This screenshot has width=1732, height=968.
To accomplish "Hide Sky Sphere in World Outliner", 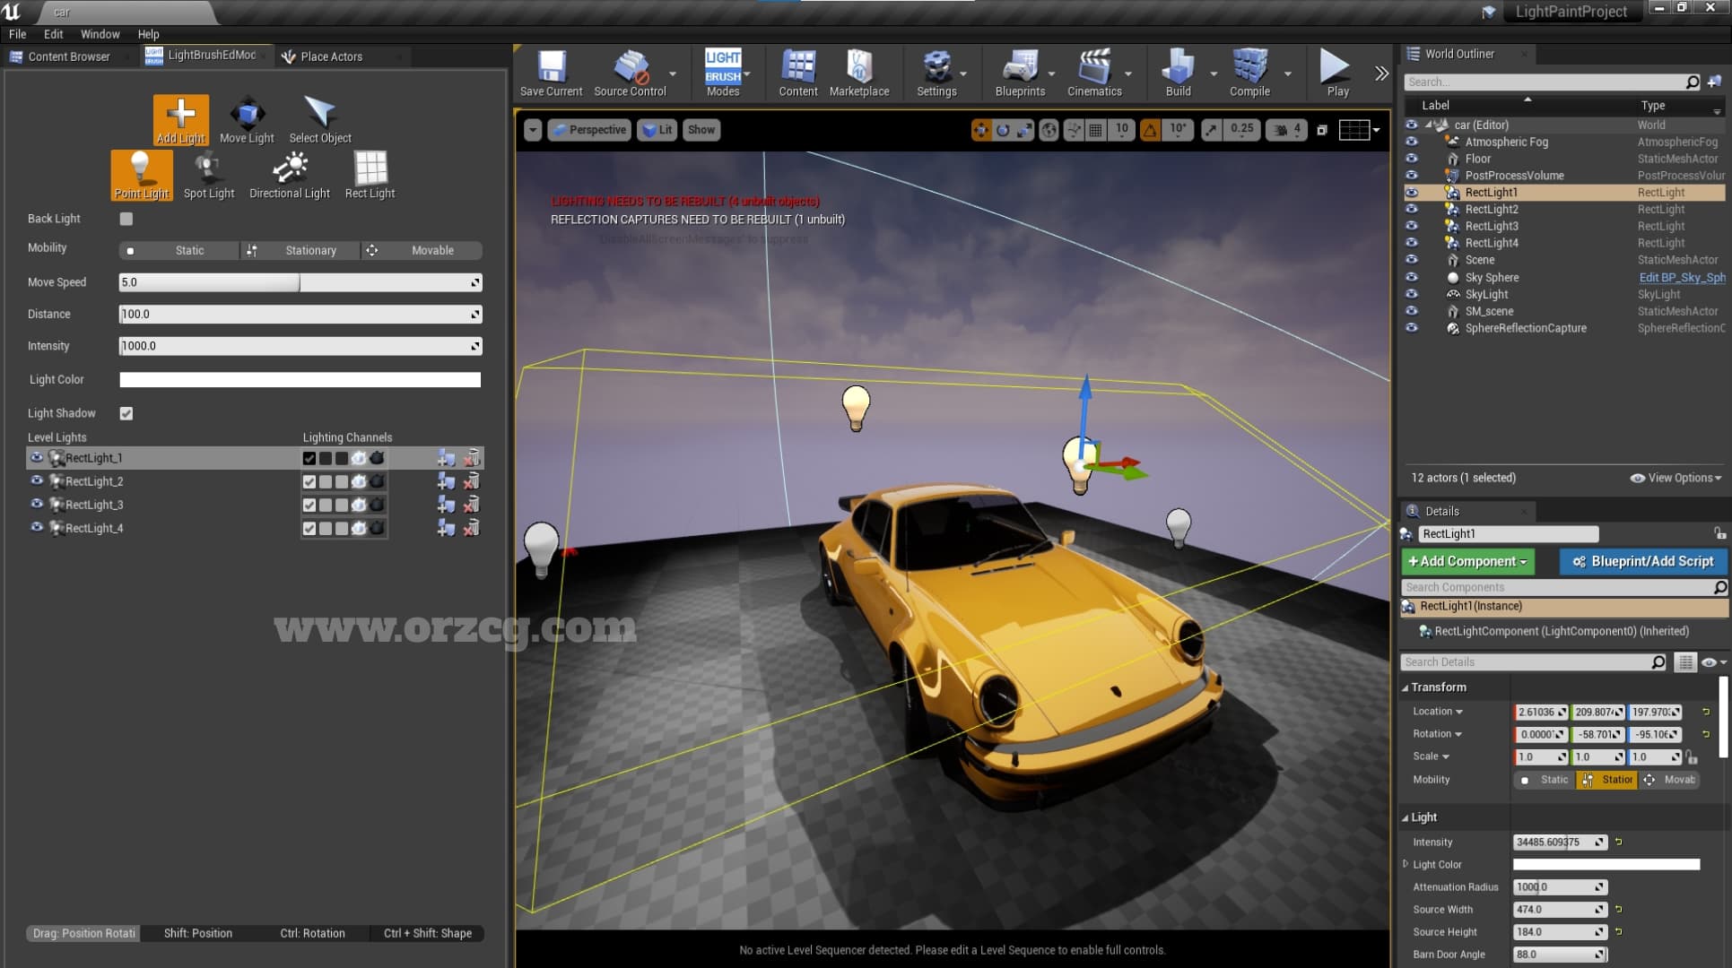I will [x=1411, y=277].
